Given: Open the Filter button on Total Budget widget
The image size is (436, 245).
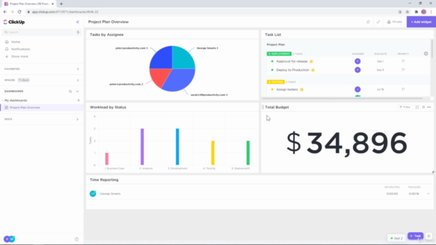Looking at the screenshot, I should pos(405,107).
